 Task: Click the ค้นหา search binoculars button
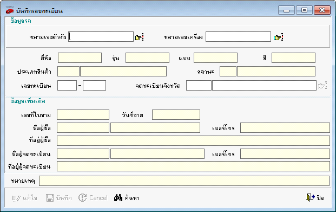(127, 198)
